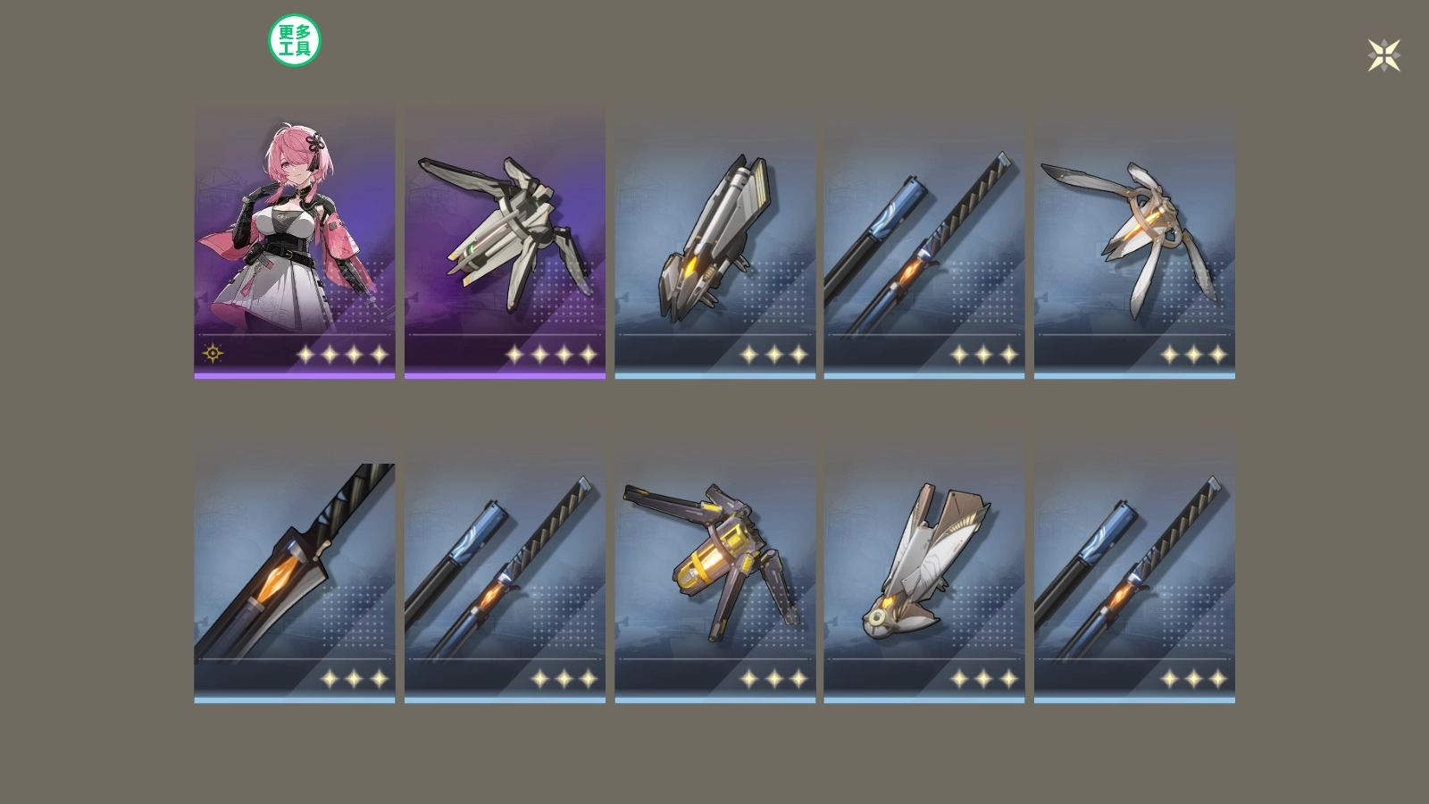Choose the bottom-right sword and scabbard card
The width and height of the screenshot is (1429, 804).
1134,567
